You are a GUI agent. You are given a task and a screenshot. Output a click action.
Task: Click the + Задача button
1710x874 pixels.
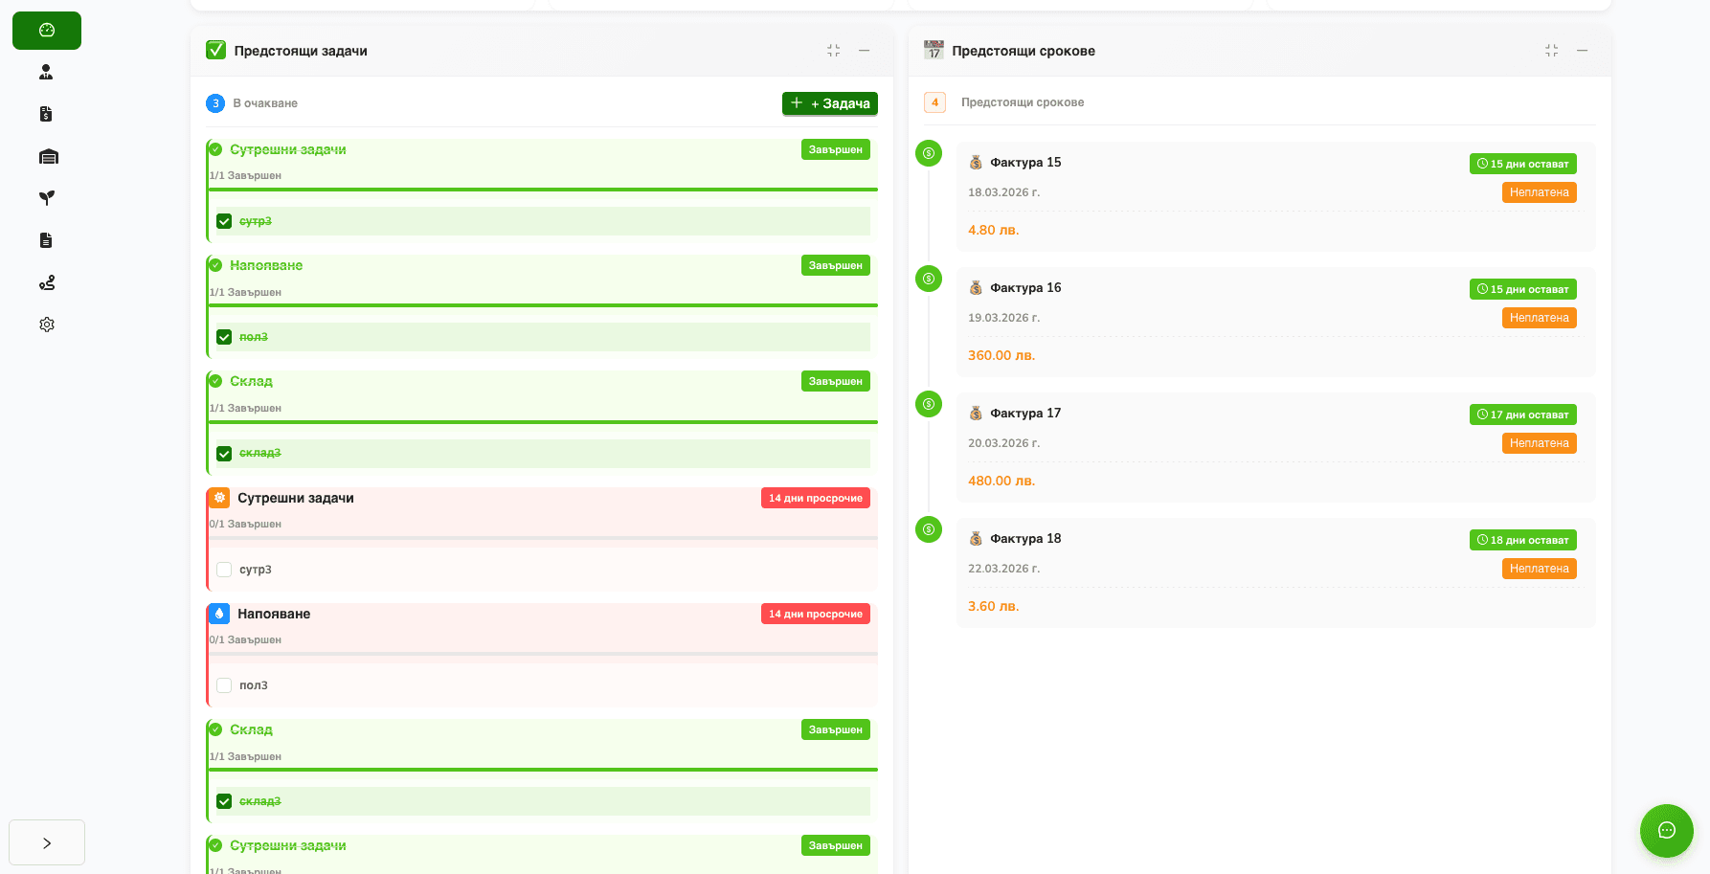pyautogui.click(x=829, y=103)
